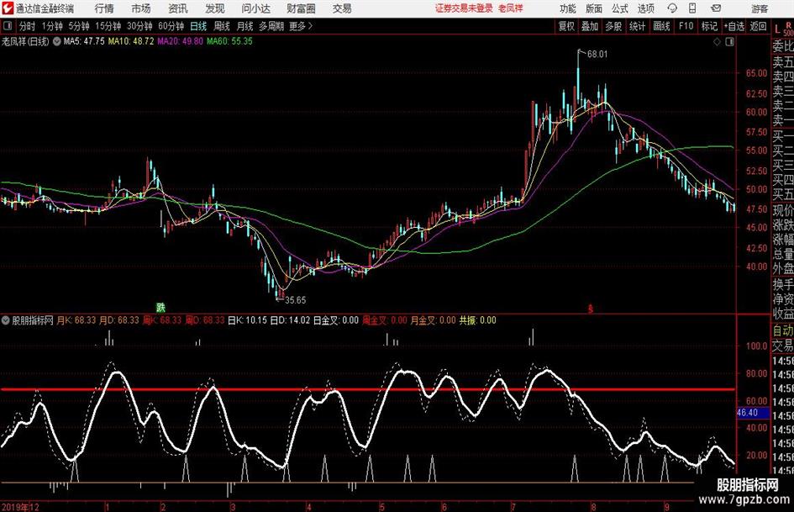Click the 游客 guest account label
Screen dimensions: 794x512
tap(760, 8)
